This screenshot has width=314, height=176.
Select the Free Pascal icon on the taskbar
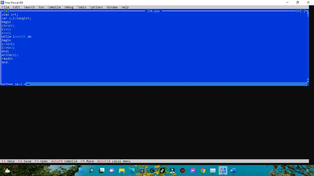[223, 170]
